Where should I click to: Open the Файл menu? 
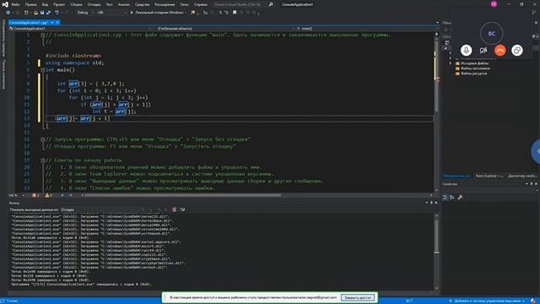click(15, 4)
